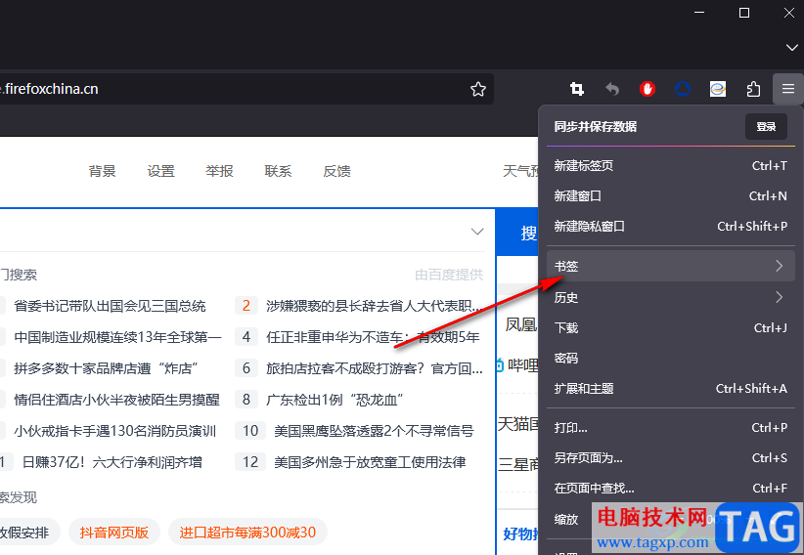Open 下载 from the menu
This screenshot has height=555, width=804.
671,327
